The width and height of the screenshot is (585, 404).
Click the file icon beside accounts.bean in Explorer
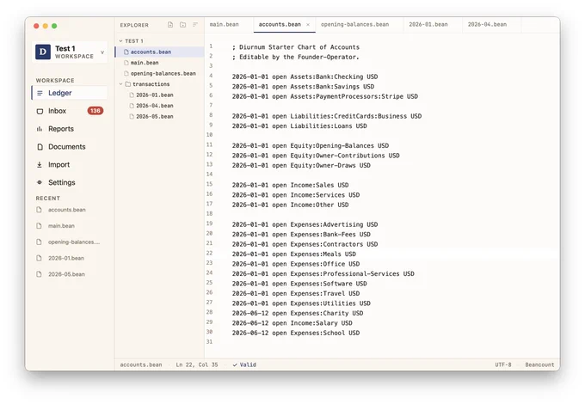[x=126, y=52]
